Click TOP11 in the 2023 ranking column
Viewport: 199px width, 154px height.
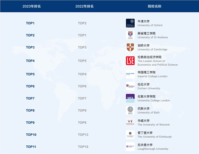click(x=31, y=147)
